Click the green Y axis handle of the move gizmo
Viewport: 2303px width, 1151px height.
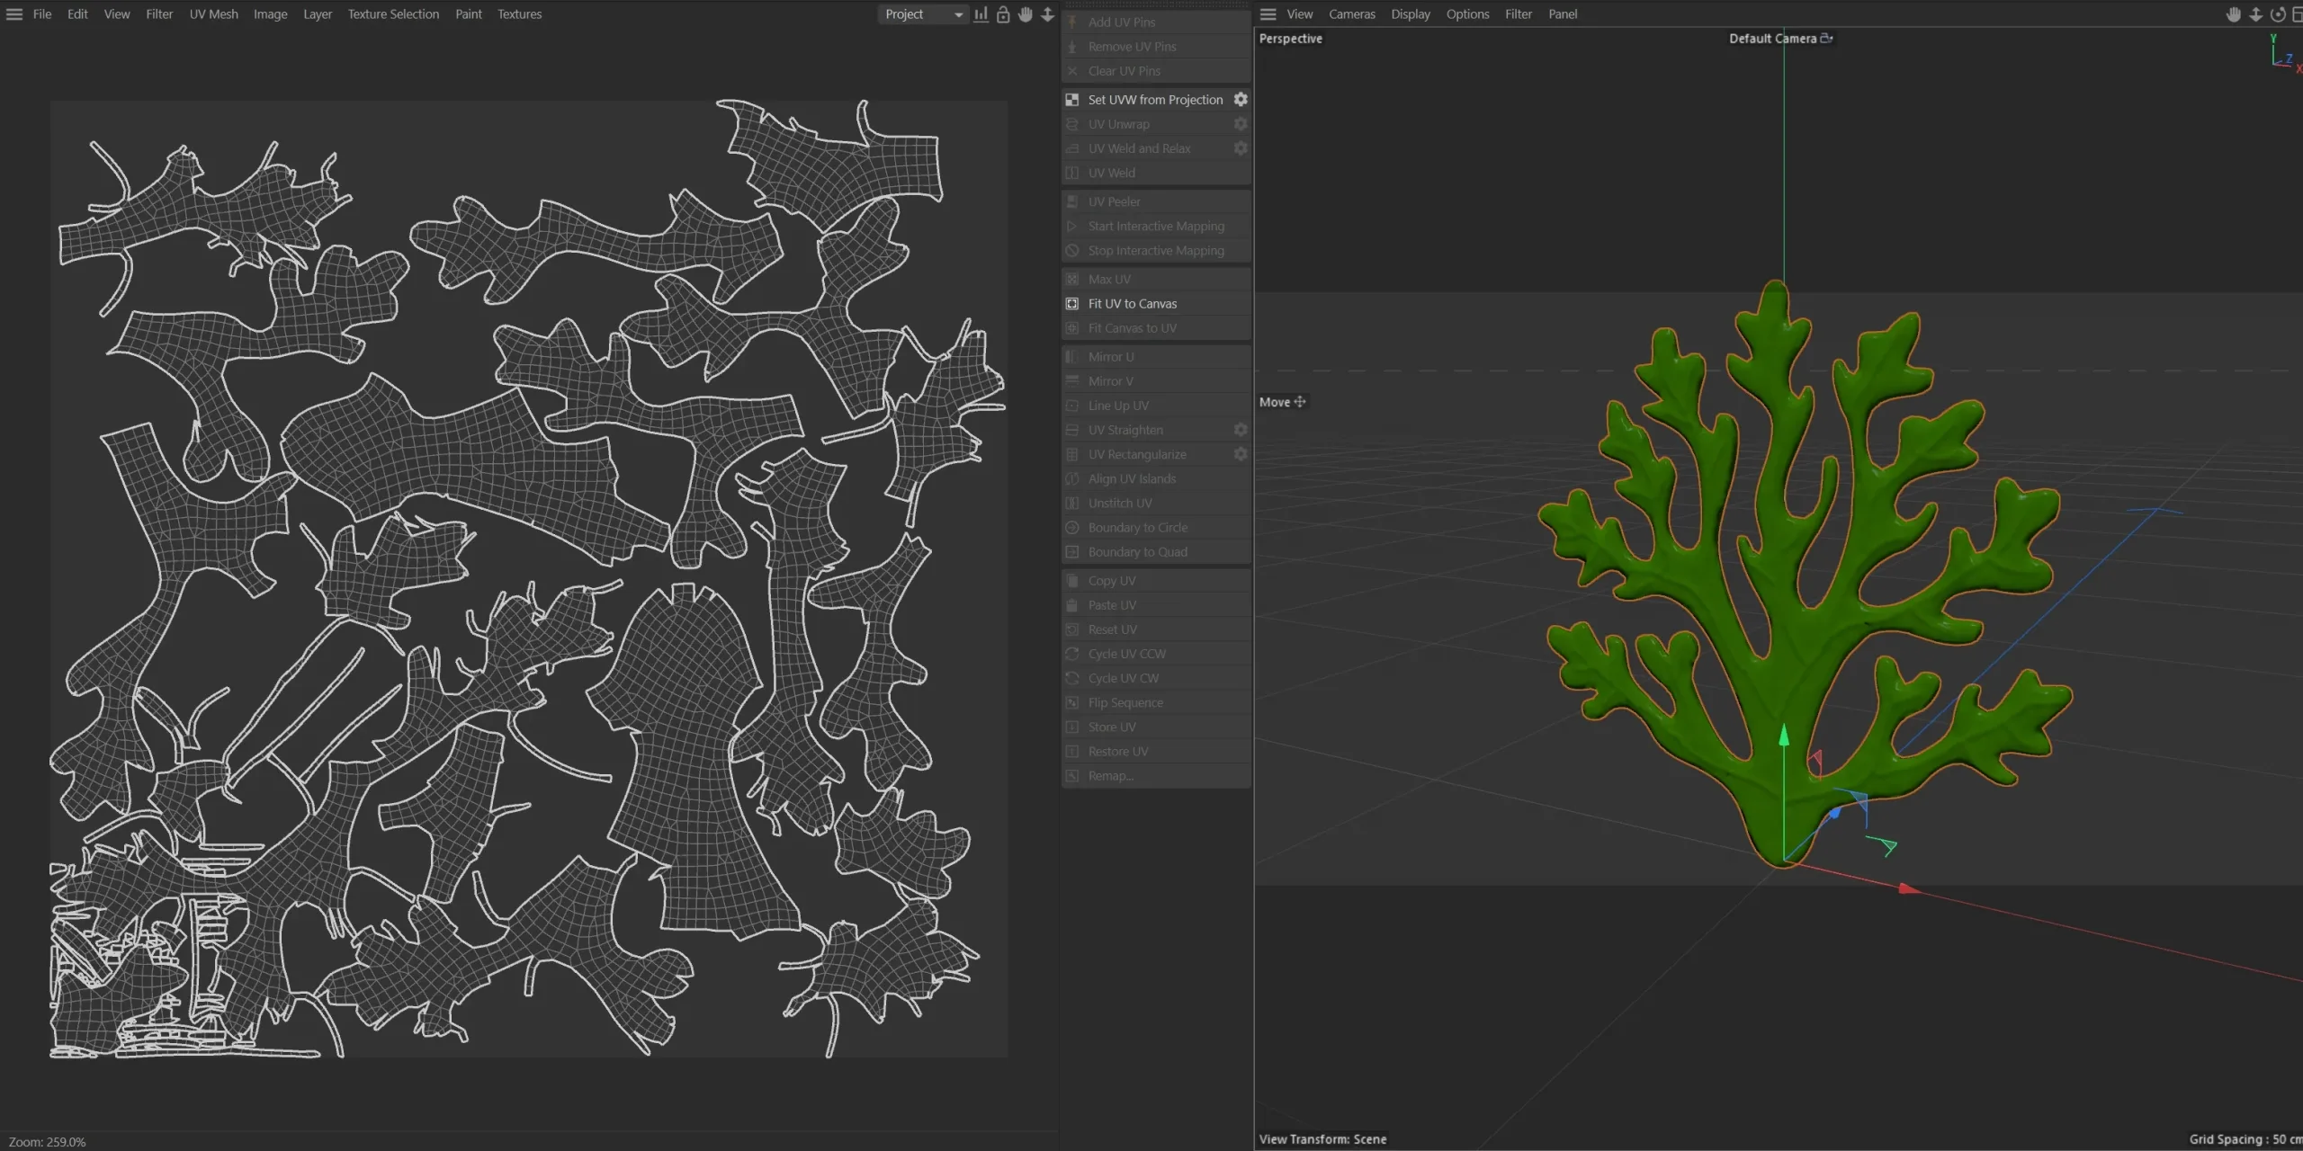[1784, 736]
